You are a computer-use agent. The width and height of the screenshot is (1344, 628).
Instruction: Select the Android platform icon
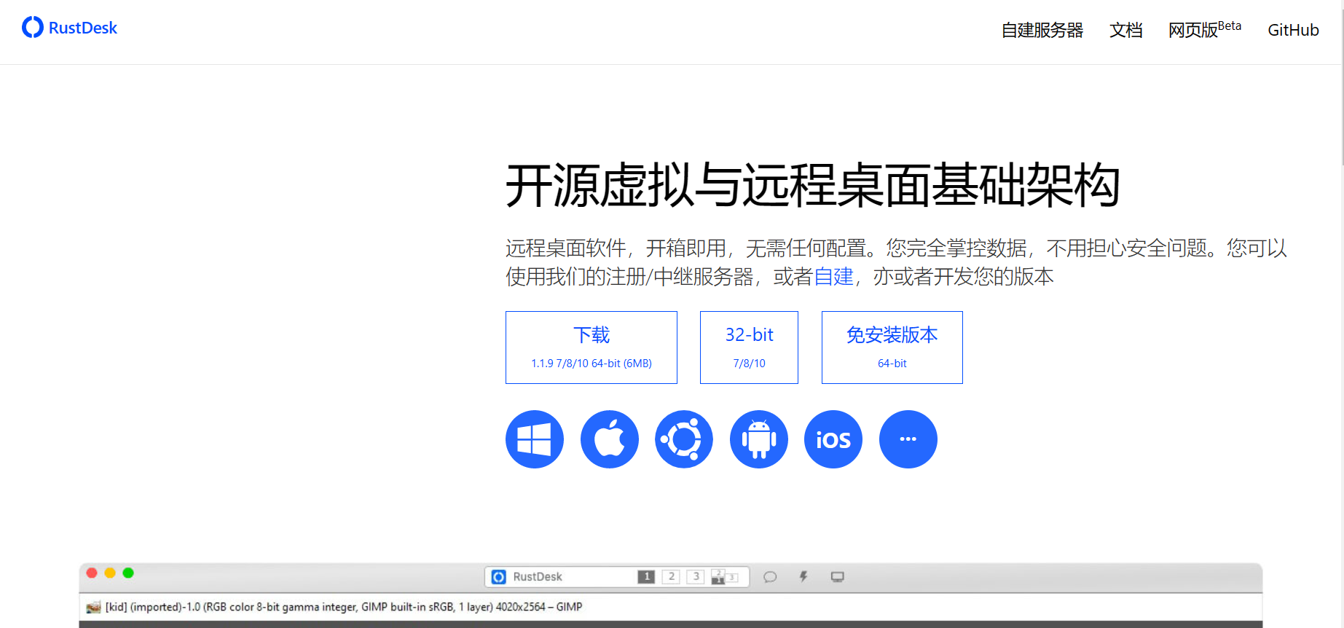759,439
